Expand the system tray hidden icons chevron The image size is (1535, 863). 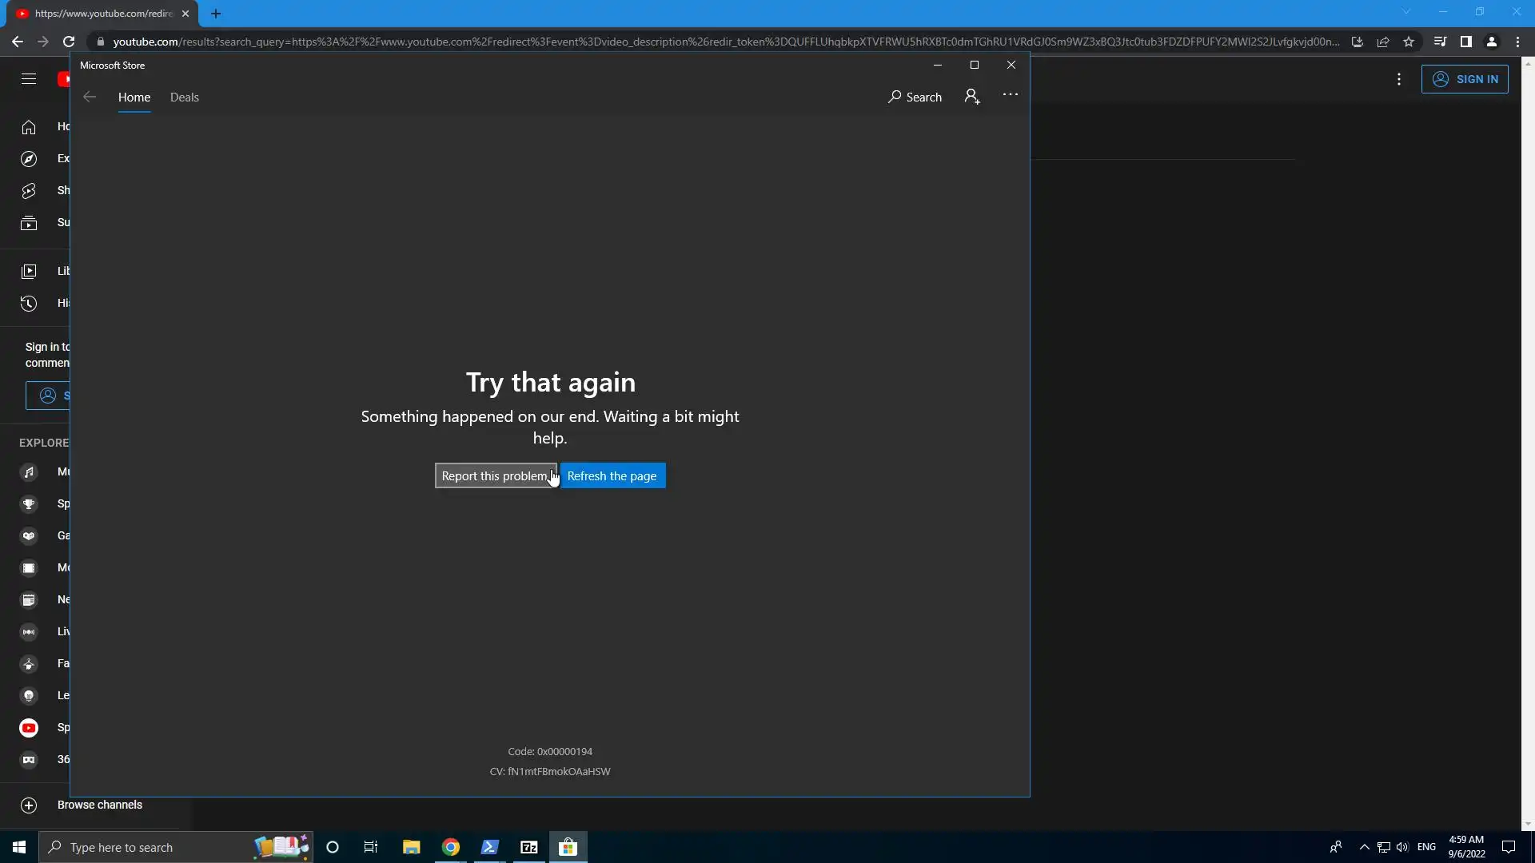(x=1364, y=847)
